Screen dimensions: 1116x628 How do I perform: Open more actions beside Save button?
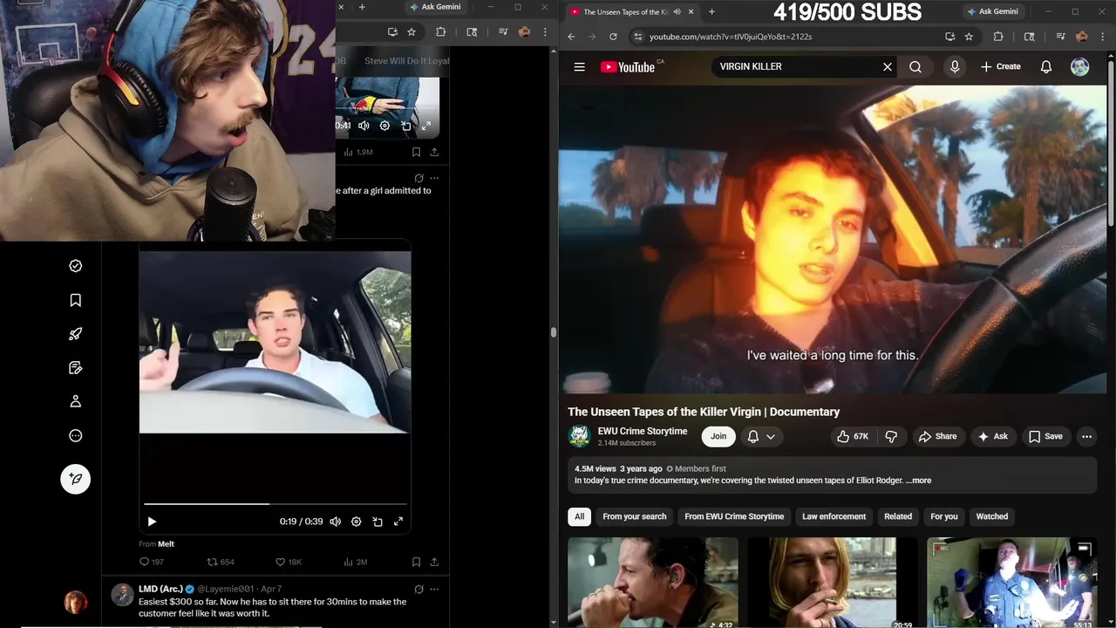[1086, 436]
